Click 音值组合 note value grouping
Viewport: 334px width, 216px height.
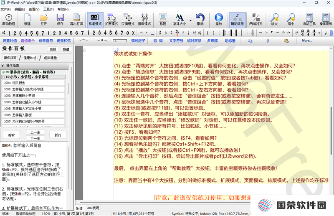(x=28, y=41)
